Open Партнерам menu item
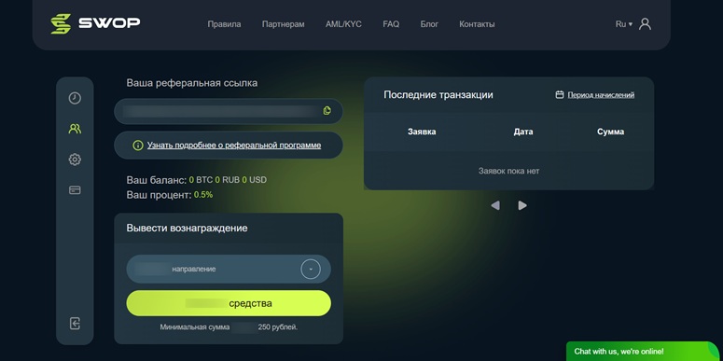This screenshot has width=723, height=361. tap(283, 24)
